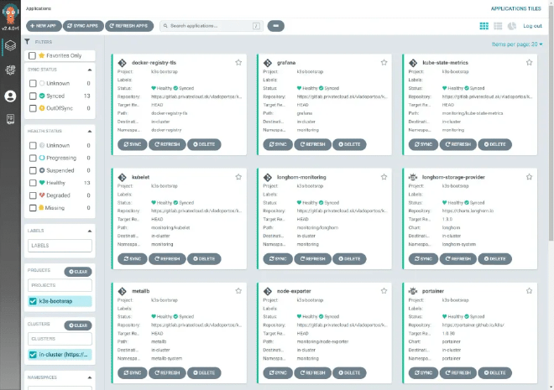The height and width of the screenshot is (390, 554).
Task: Check the OutOfSync filter checkbox
Action: pos(33,108)
